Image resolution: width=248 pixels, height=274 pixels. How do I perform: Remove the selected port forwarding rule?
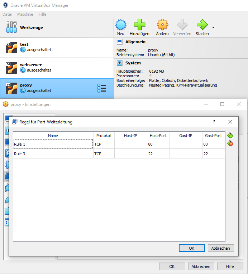[x=230, y=144]
